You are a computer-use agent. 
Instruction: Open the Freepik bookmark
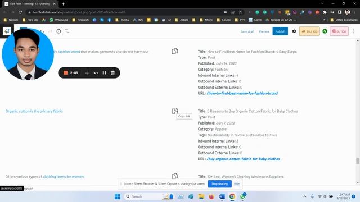pos(281,20)
